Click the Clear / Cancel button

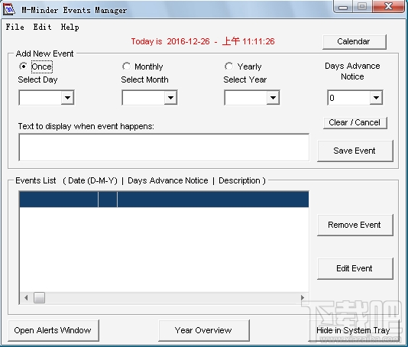point(355,122)
